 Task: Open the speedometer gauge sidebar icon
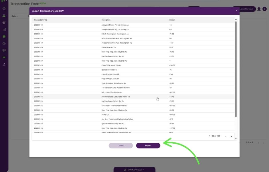coord(4,44)
